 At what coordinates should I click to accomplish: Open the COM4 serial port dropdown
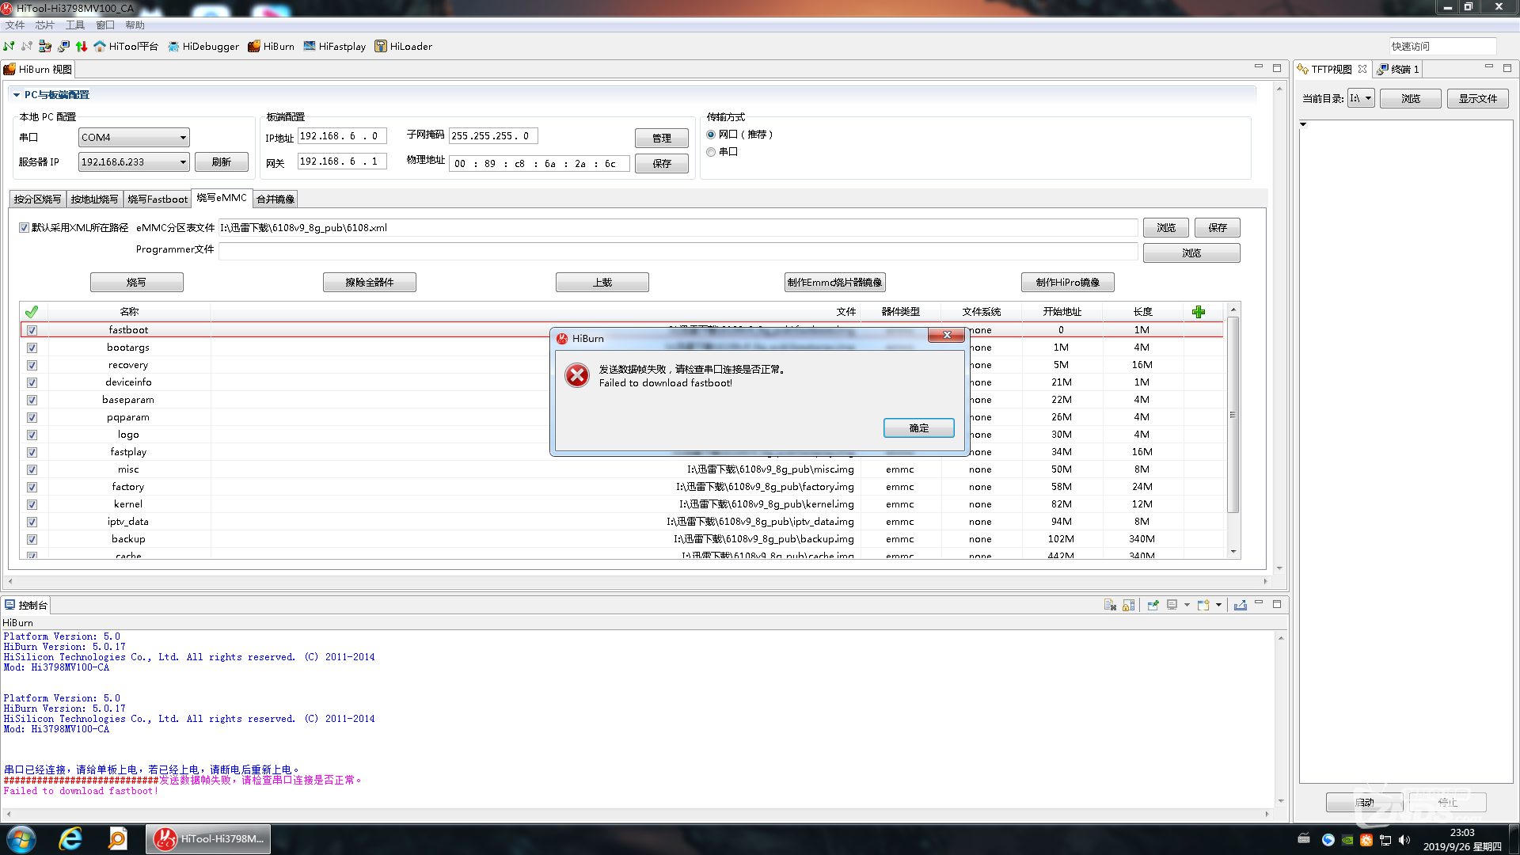[x=134, y=138]
